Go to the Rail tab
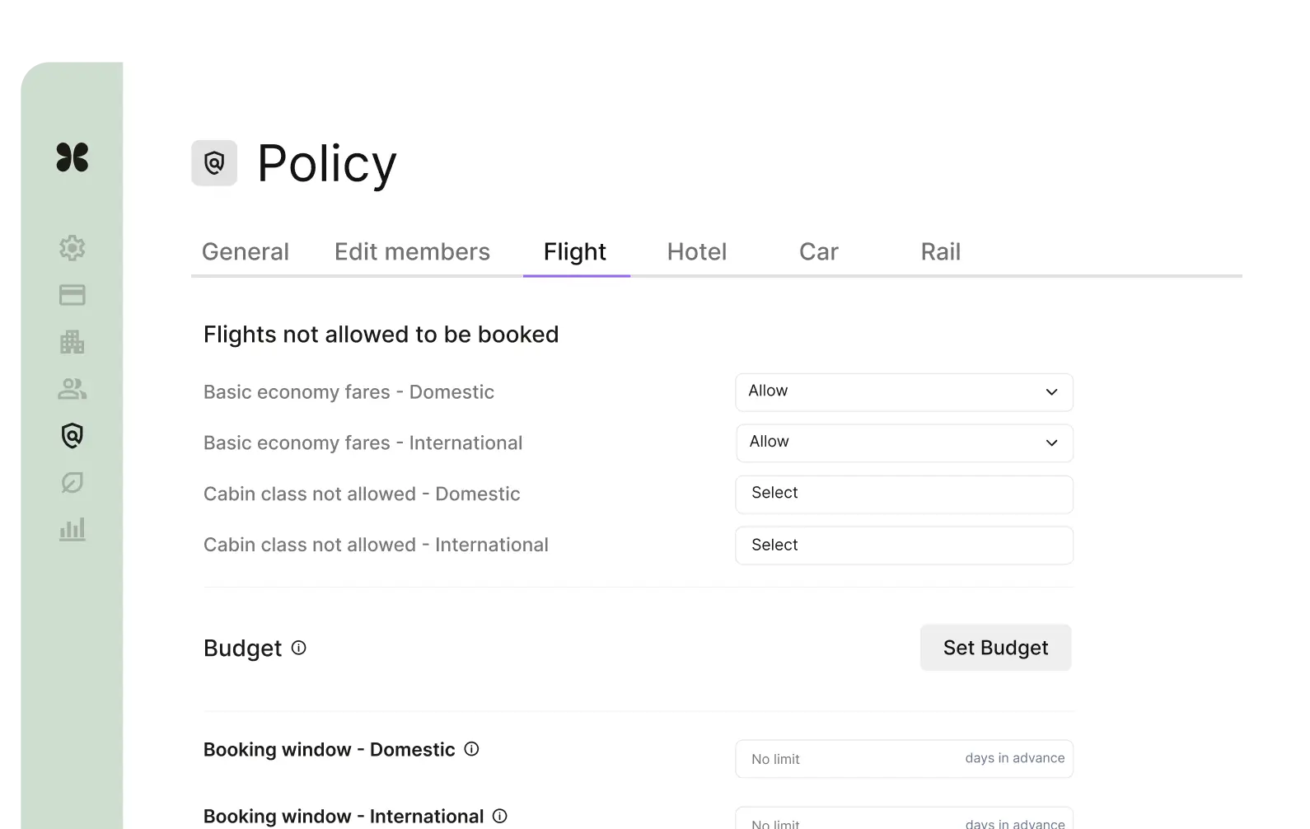The height and width of the screenshot is (829, 1310). pyautogui.click(x=941, y=251)
